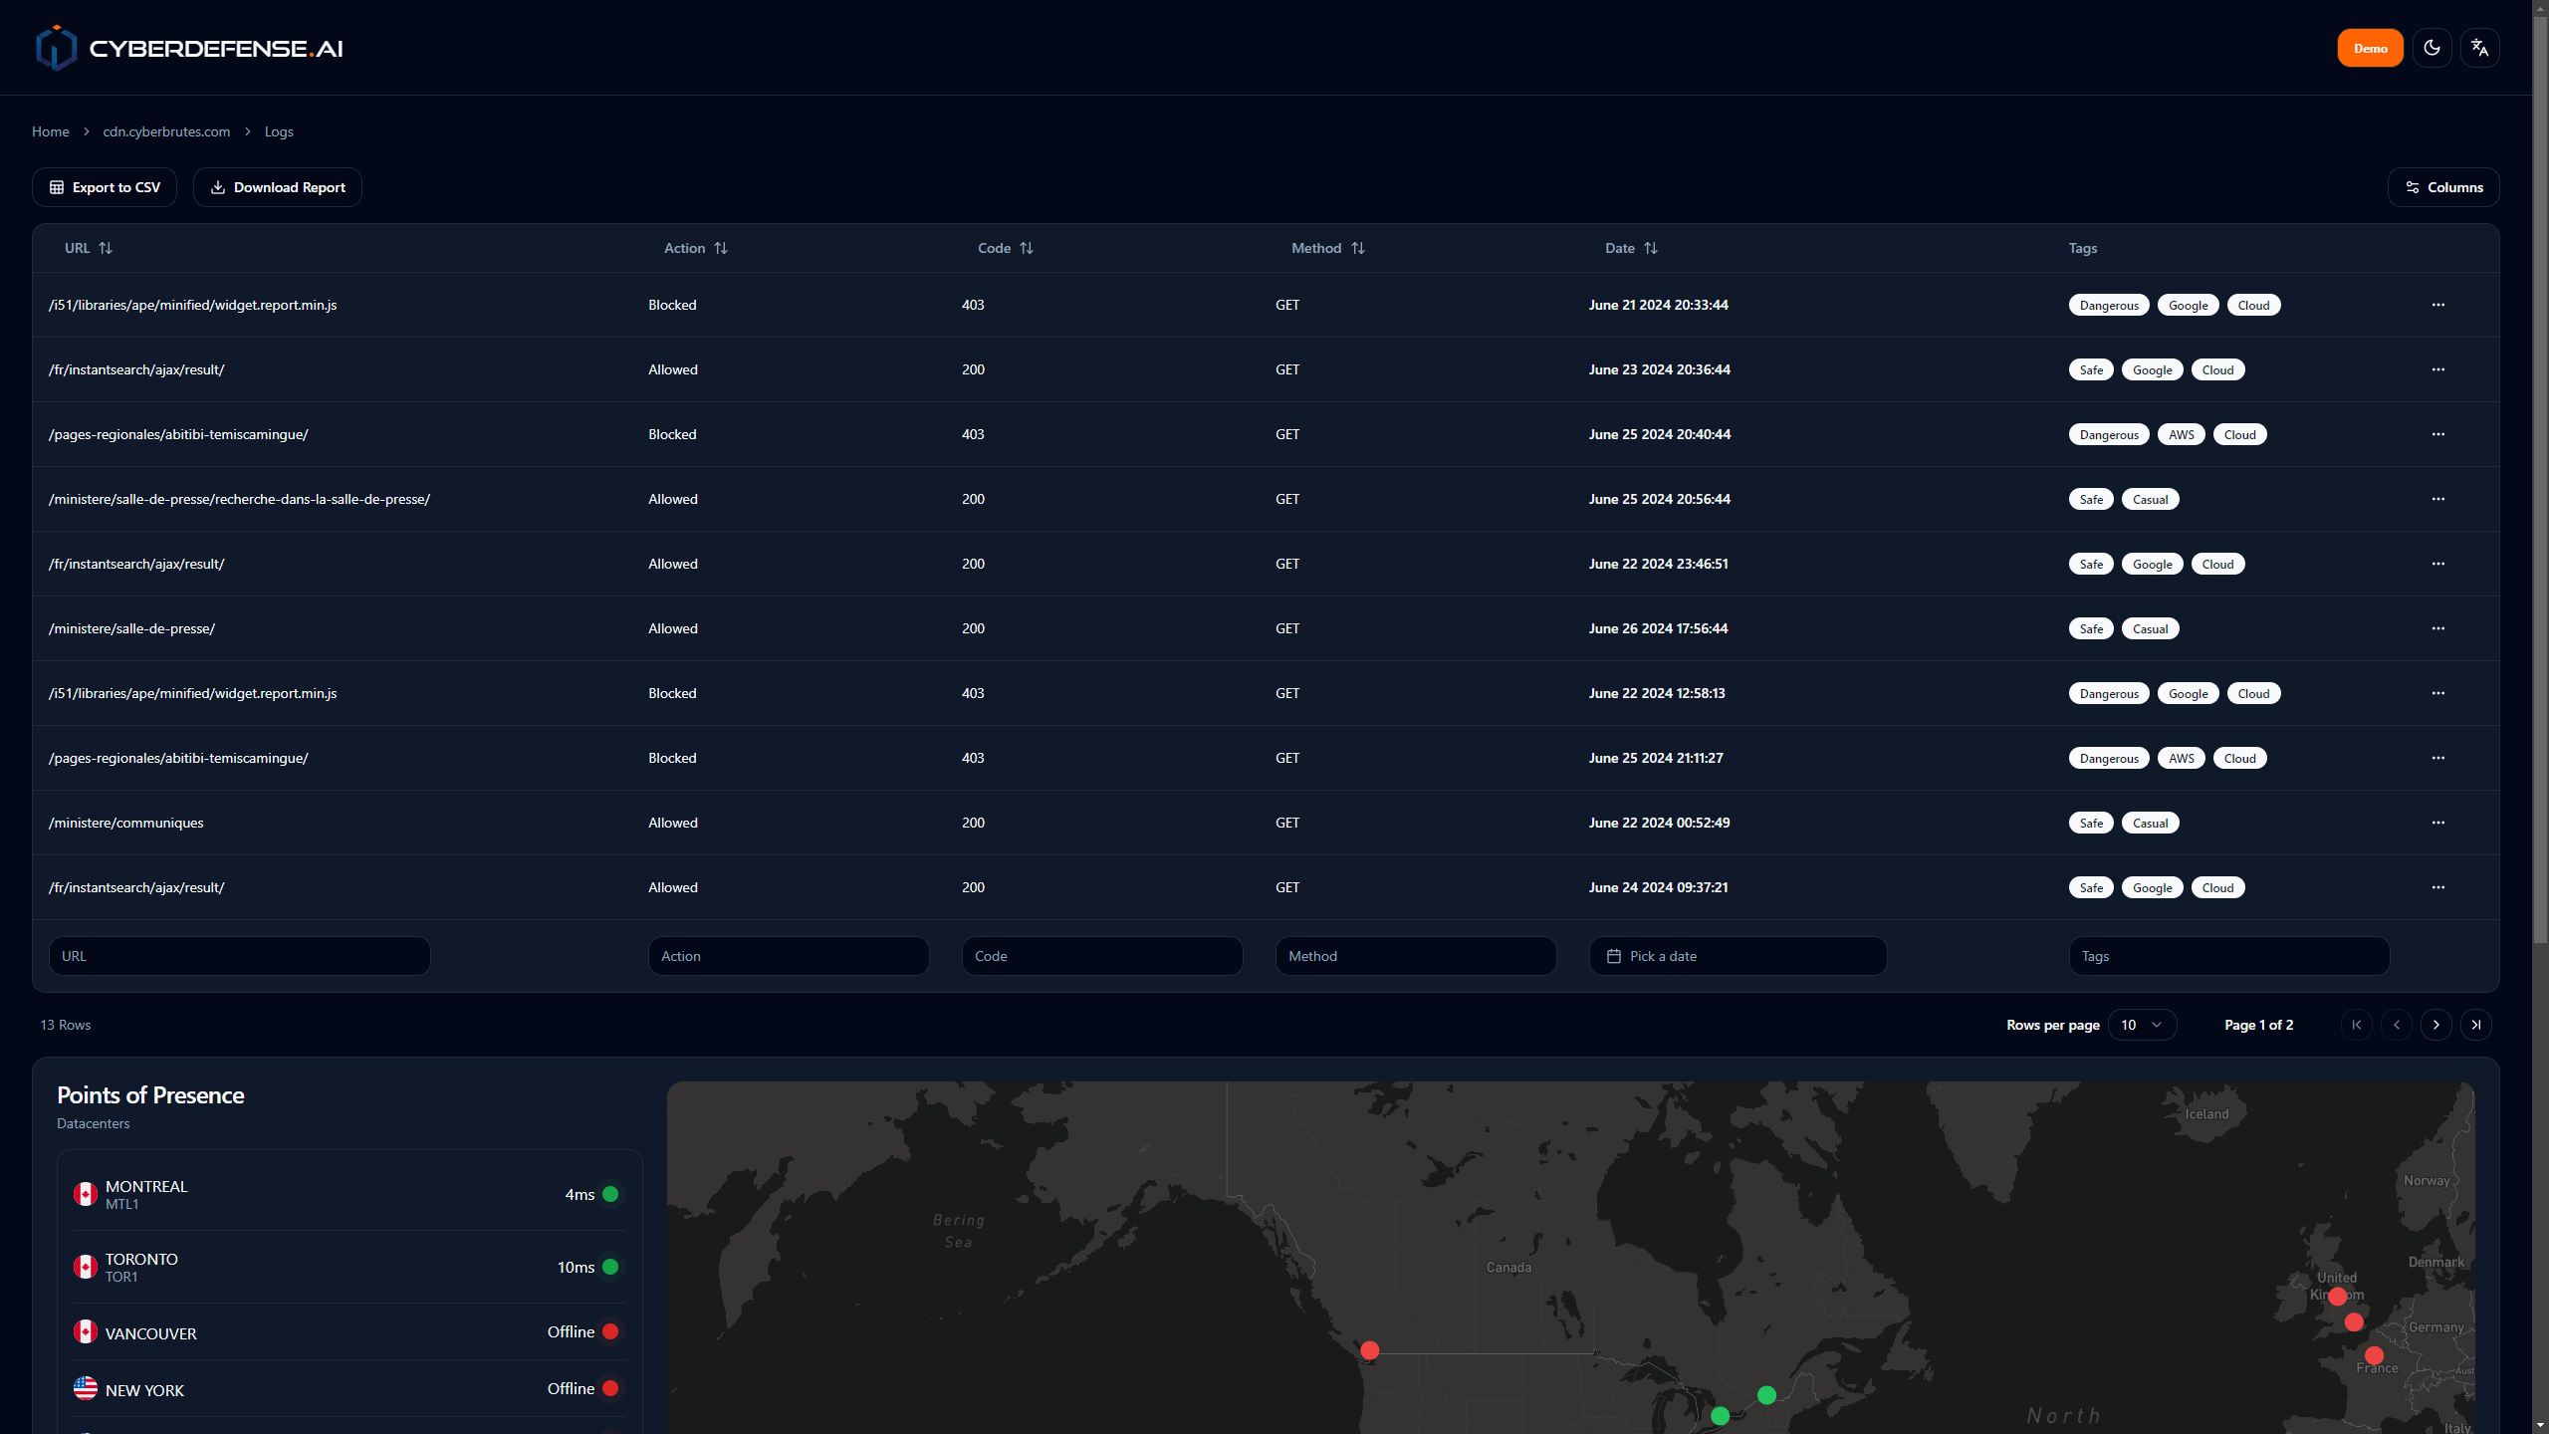Image resolution: width=2549 pixels, height=1434 pixels.
Task: Open row actions for first log entry
Action: pyautogui.click(x=2437, y=305)
